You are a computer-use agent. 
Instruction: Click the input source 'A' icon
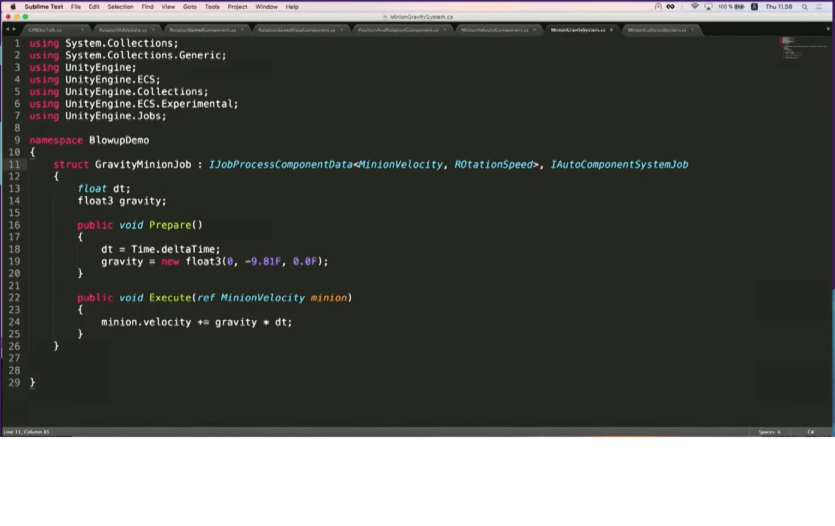[754, 7]
